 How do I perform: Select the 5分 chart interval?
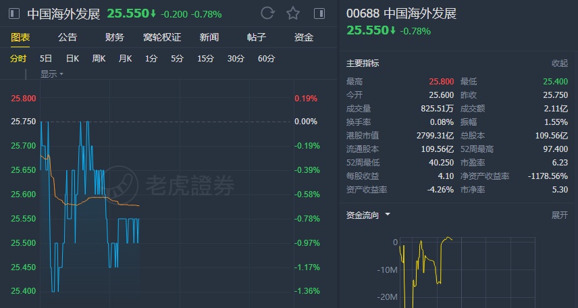[177, 59]
